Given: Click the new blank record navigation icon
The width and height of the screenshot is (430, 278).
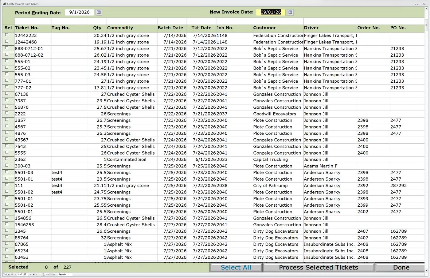Looking at the screenshot, I should (x=37, y=274).
